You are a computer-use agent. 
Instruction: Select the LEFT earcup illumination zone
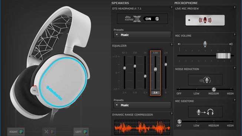(x=81, y=132)
